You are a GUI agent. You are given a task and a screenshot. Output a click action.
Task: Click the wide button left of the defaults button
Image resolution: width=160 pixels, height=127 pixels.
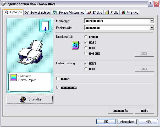[120, 111]
